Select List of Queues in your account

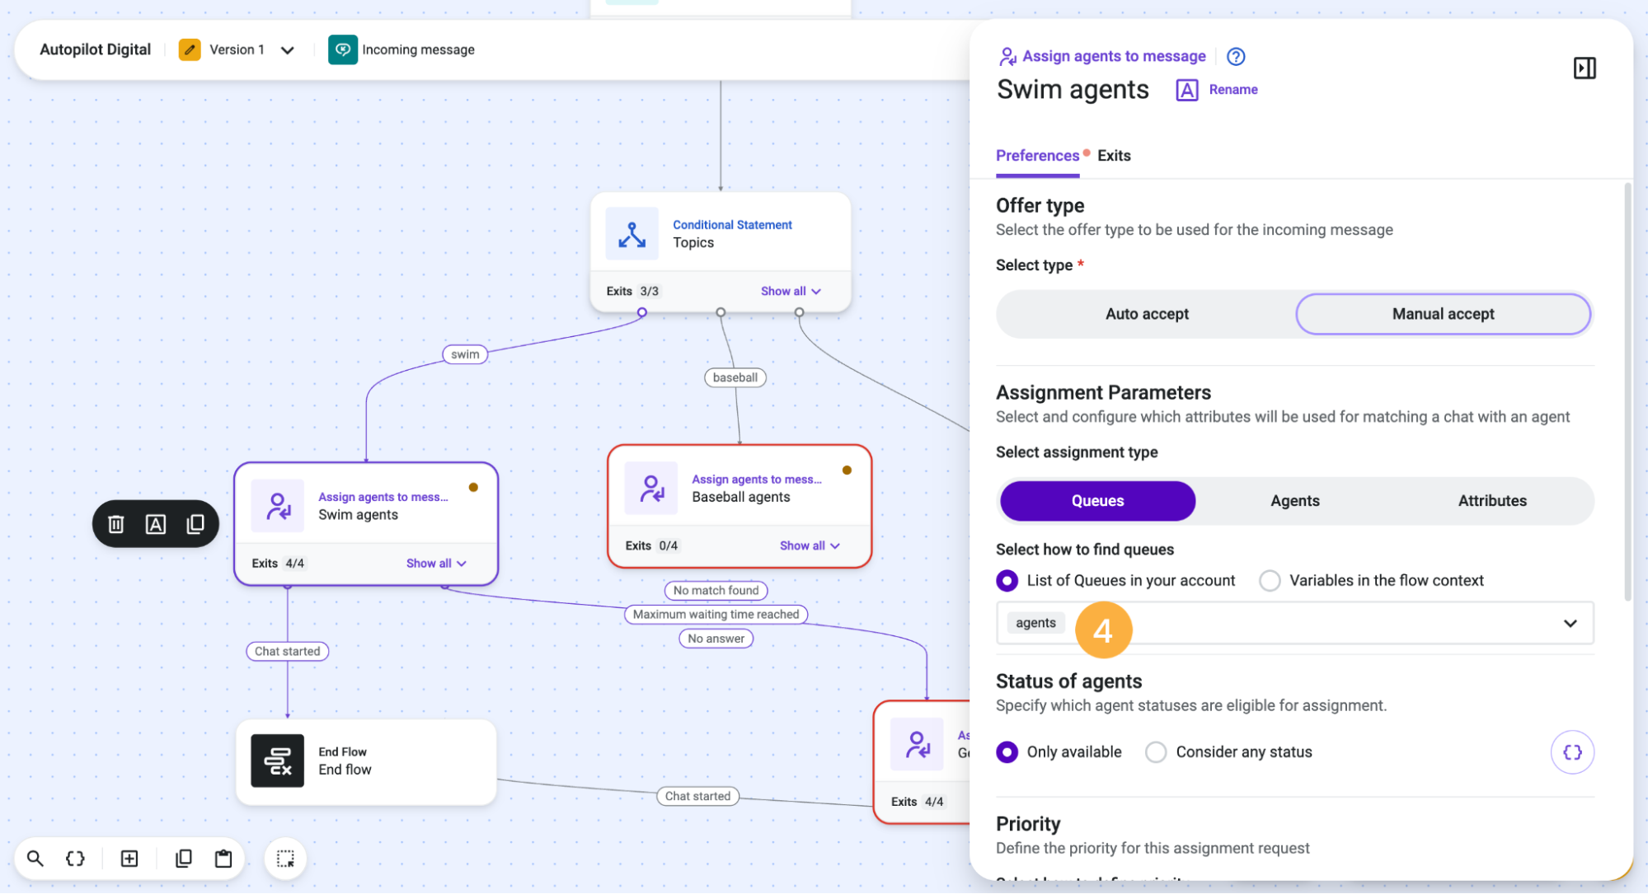click(x=1007, y=581)
